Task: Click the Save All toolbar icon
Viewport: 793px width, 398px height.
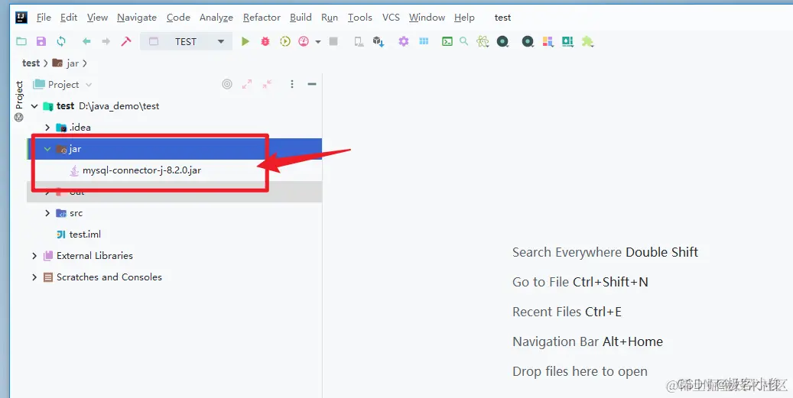Action: (x=41, y=41)
